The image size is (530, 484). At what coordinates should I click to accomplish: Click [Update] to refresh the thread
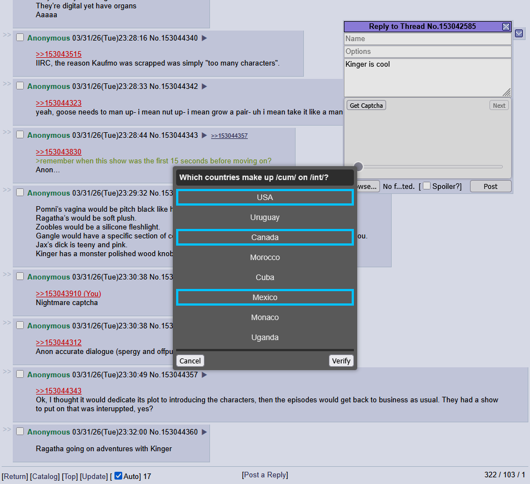(x=94, y=476)
